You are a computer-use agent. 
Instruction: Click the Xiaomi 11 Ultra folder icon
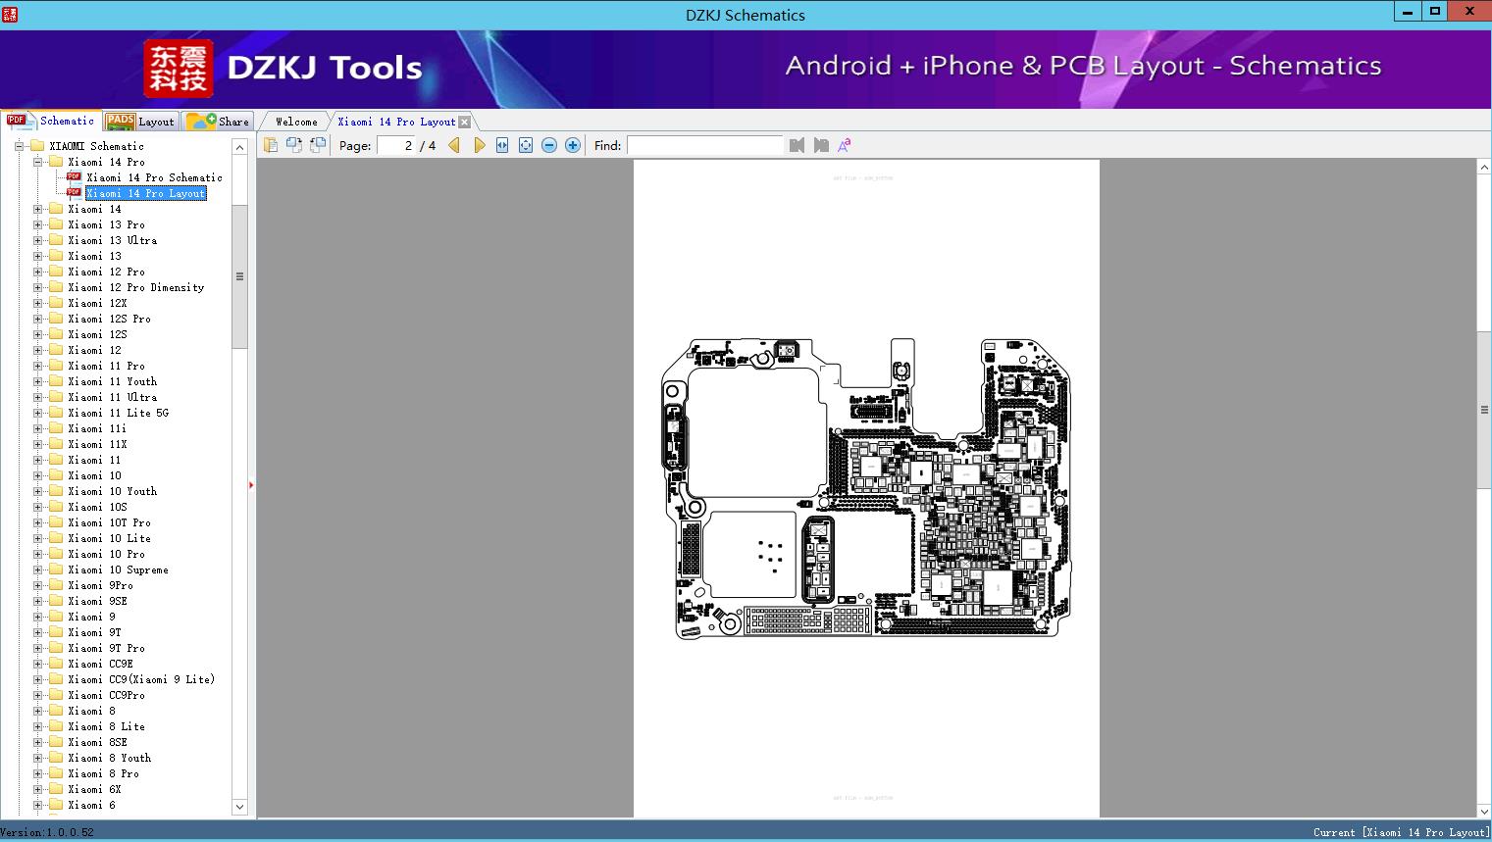[x=56, y=397]
